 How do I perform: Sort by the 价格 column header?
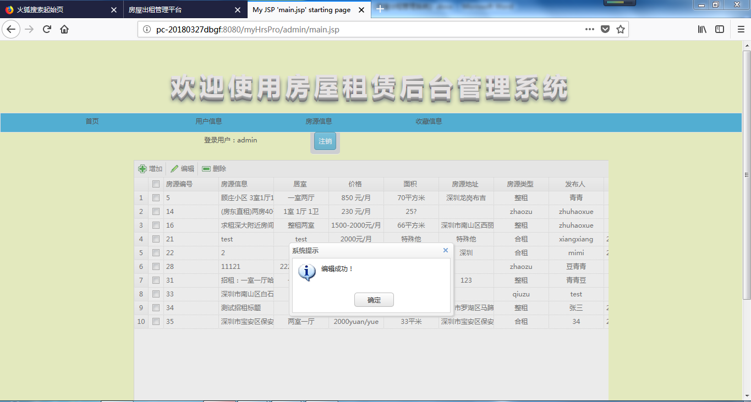coord(356,184)
